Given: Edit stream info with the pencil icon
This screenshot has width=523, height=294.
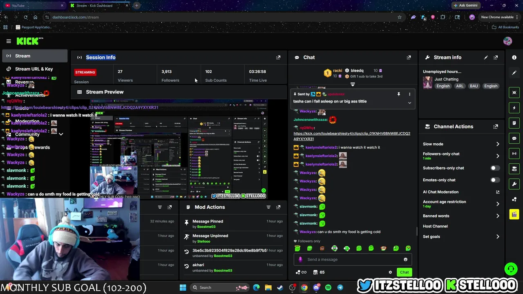Looking at the screenshot, I should pyautogui.click(x=486, y=58).
